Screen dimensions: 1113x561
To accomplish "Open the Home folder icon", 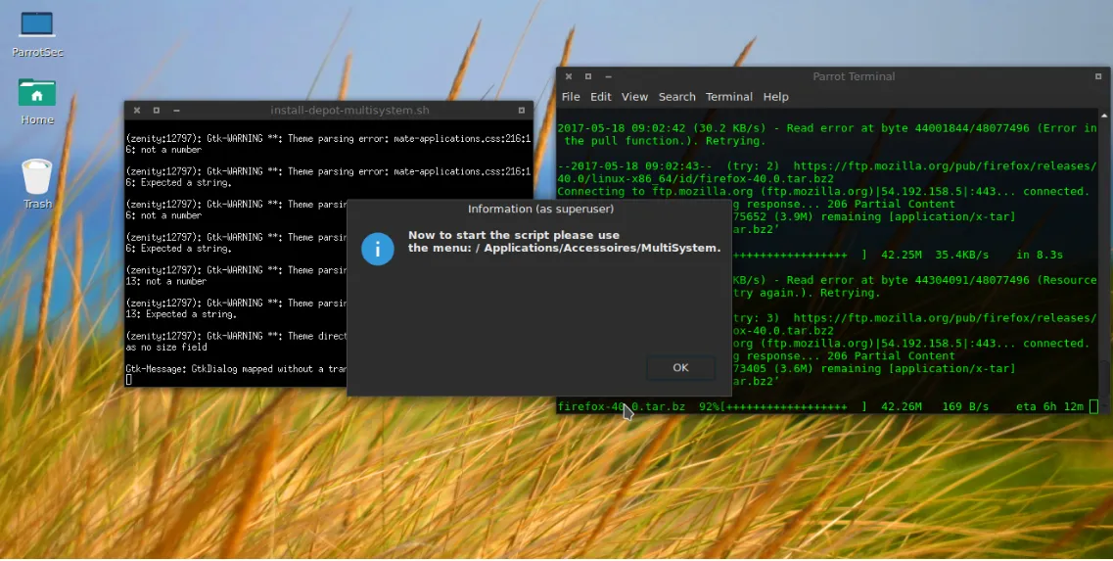I will [37, 101].
